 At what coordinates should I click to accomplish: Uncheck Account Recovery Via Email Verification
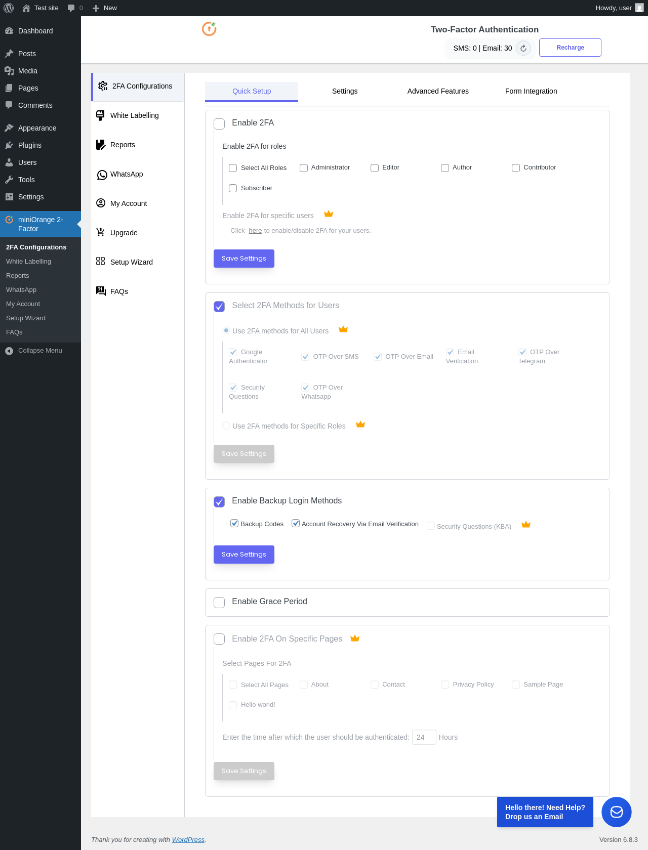pyautogui.click(x=296, y=523)
